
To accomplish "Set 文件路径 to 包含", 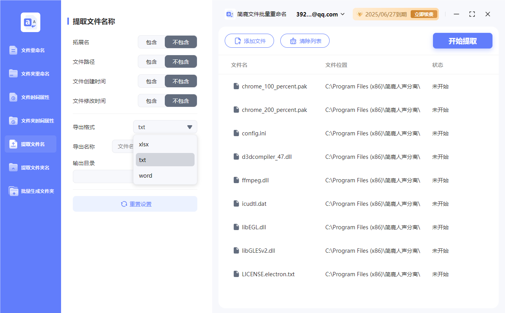I will (x=151, y=61).
